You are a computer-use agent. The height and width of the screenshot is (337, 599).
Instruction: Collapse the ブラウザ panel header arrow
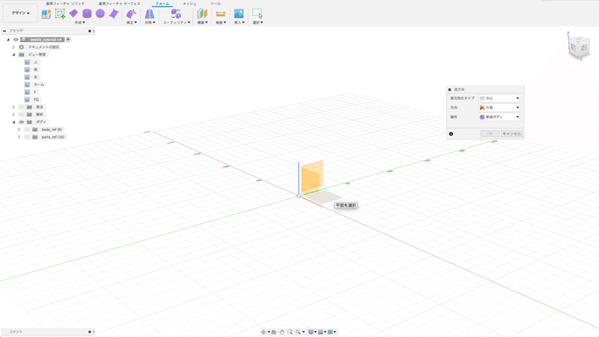(4, 31)
